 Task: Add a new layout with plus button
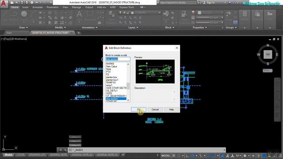coord(123,155)
